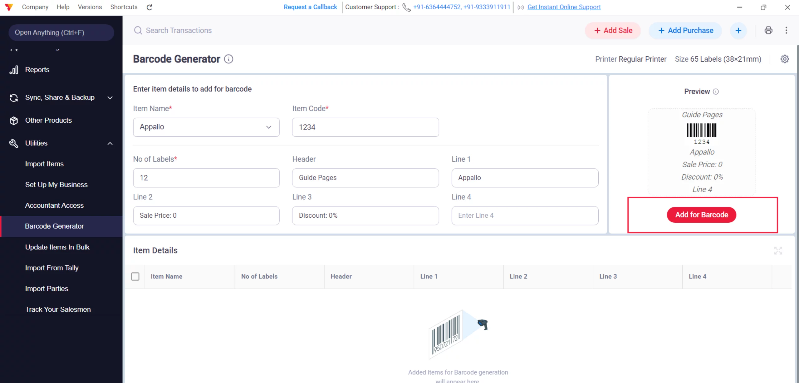
Task: Click the Preview info icon
Action: [x=716, y=92]
